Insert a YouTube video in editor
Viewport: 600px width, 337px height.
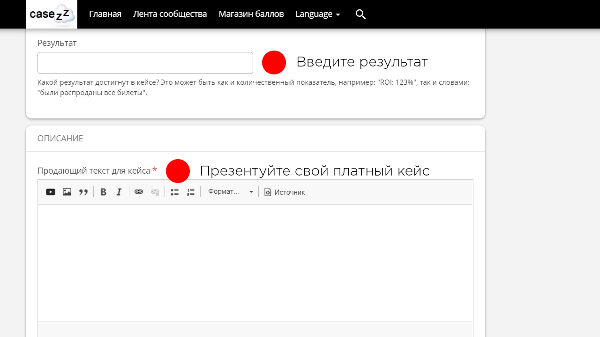pyautogui.click(x=51, y=192)
